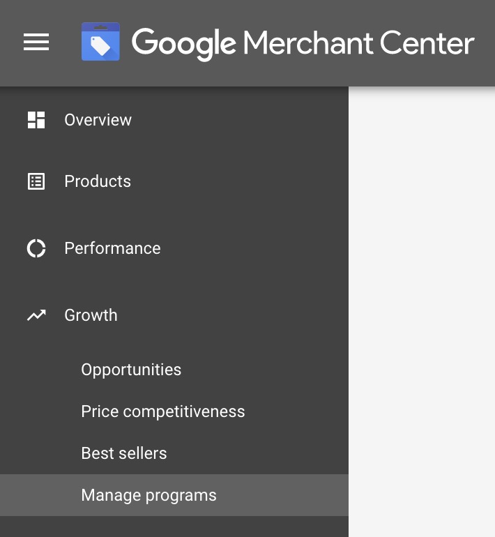
Task: Click header space between menu icon and logo
Action: tap(66, 43)
